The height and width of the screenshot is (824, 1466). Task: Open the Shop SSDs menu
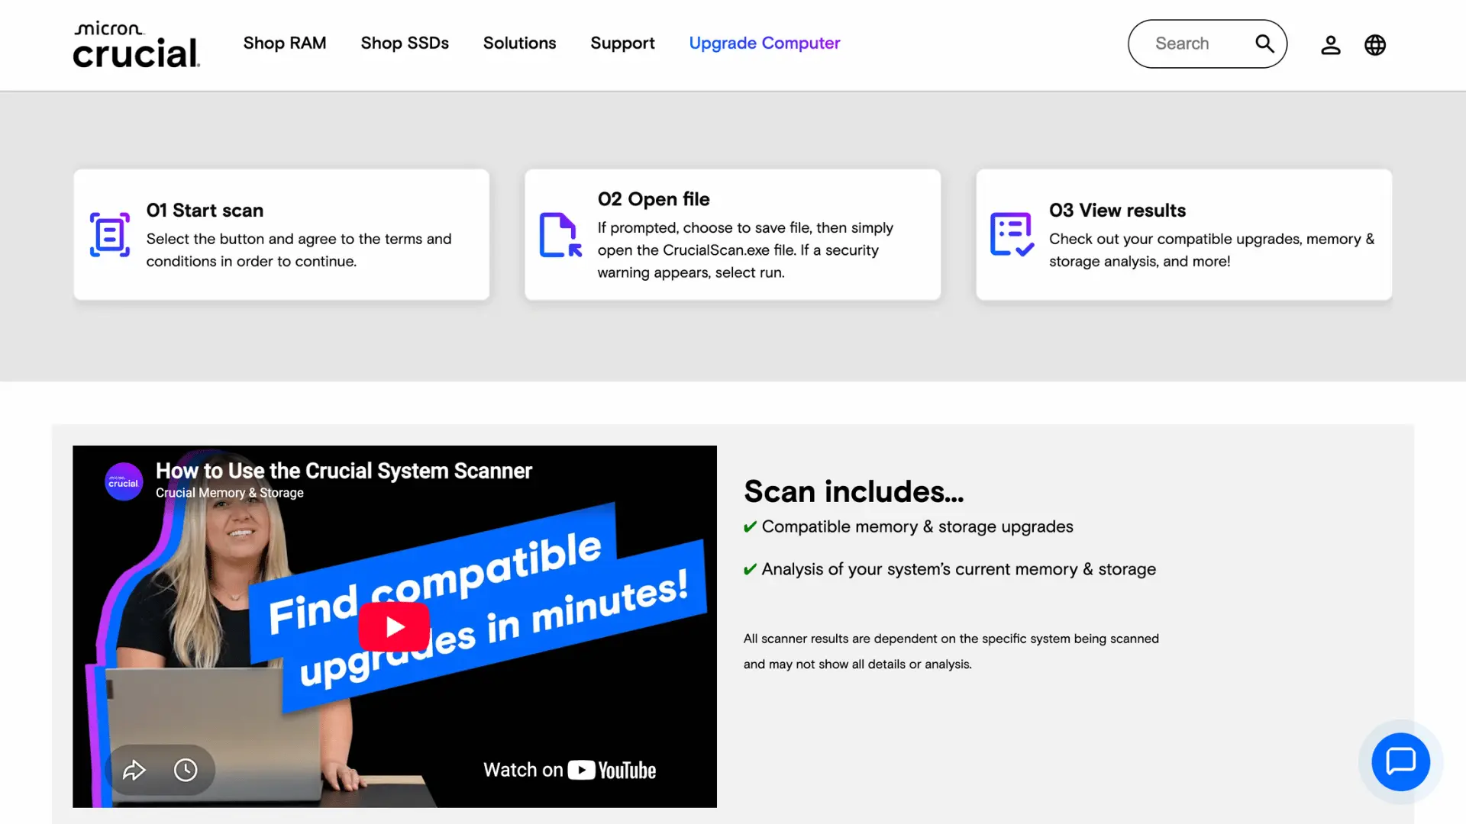(x=405, y=43)
